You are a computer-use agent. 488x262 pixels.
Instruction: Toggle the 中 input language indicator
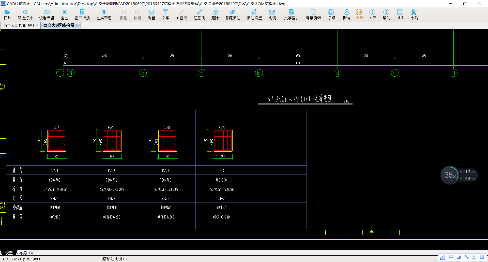pyautogui.click(x=451, y=257)
